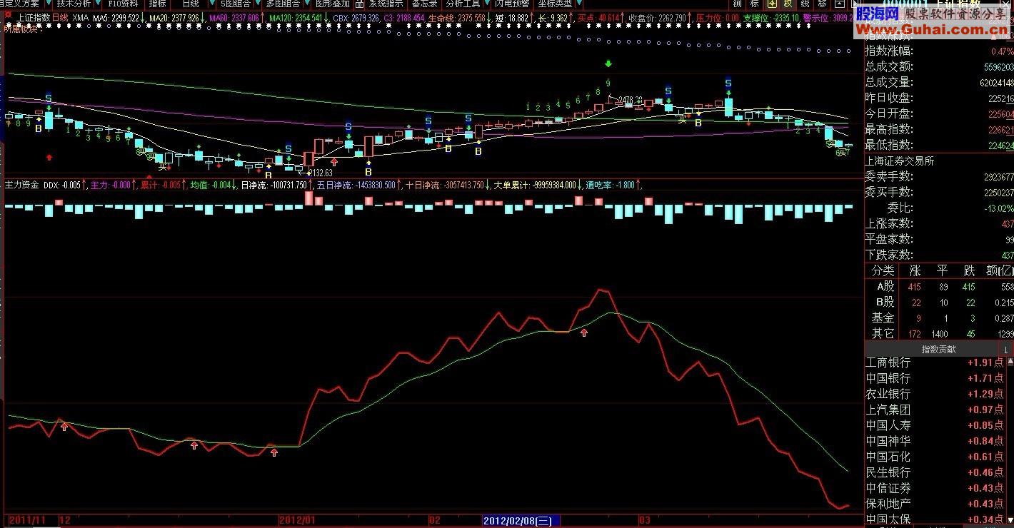Open the 备忘录 memo item
Screen dimensions: 1014x528
click(x=425, y=4)
